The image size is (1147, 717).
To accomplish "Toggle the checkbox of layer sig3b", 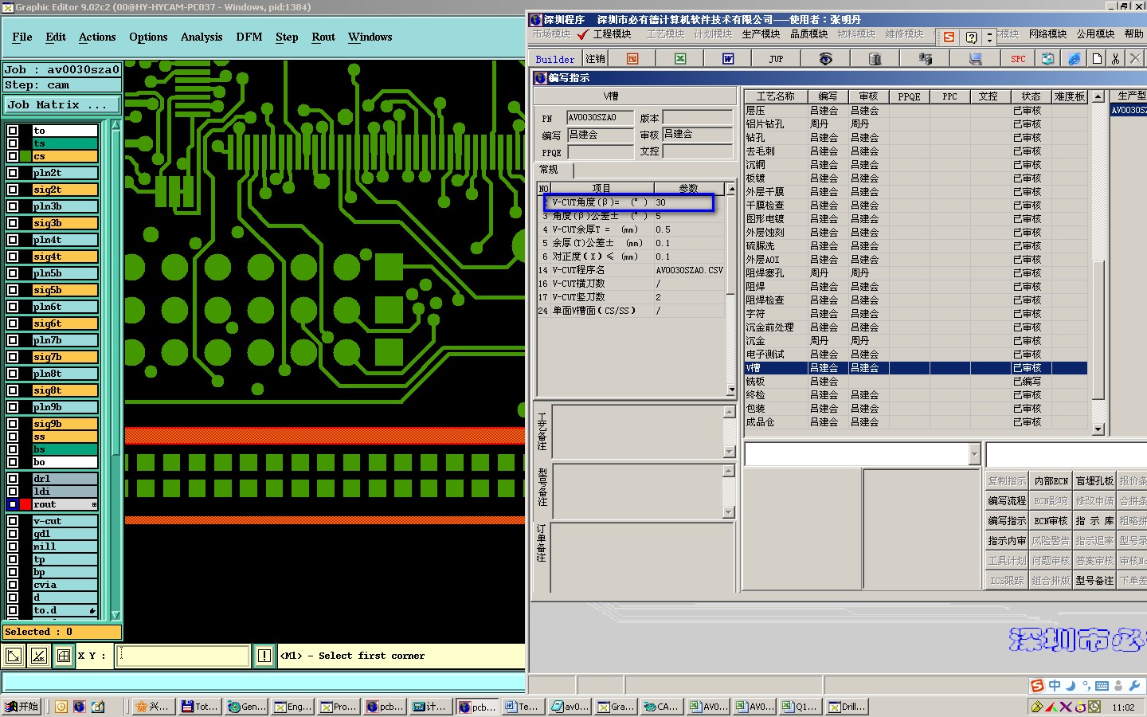I will coord(13,223).
